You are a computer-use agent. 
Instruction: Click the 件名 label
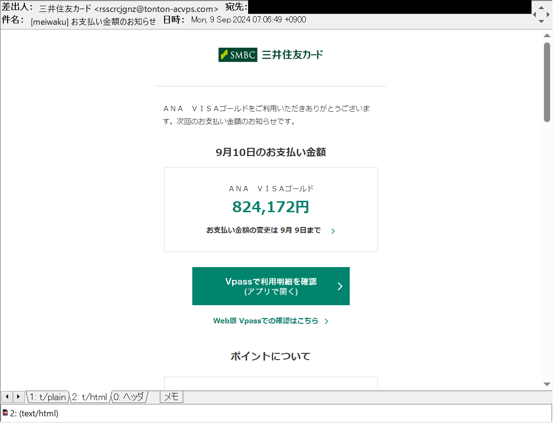[x=13, y=20]
